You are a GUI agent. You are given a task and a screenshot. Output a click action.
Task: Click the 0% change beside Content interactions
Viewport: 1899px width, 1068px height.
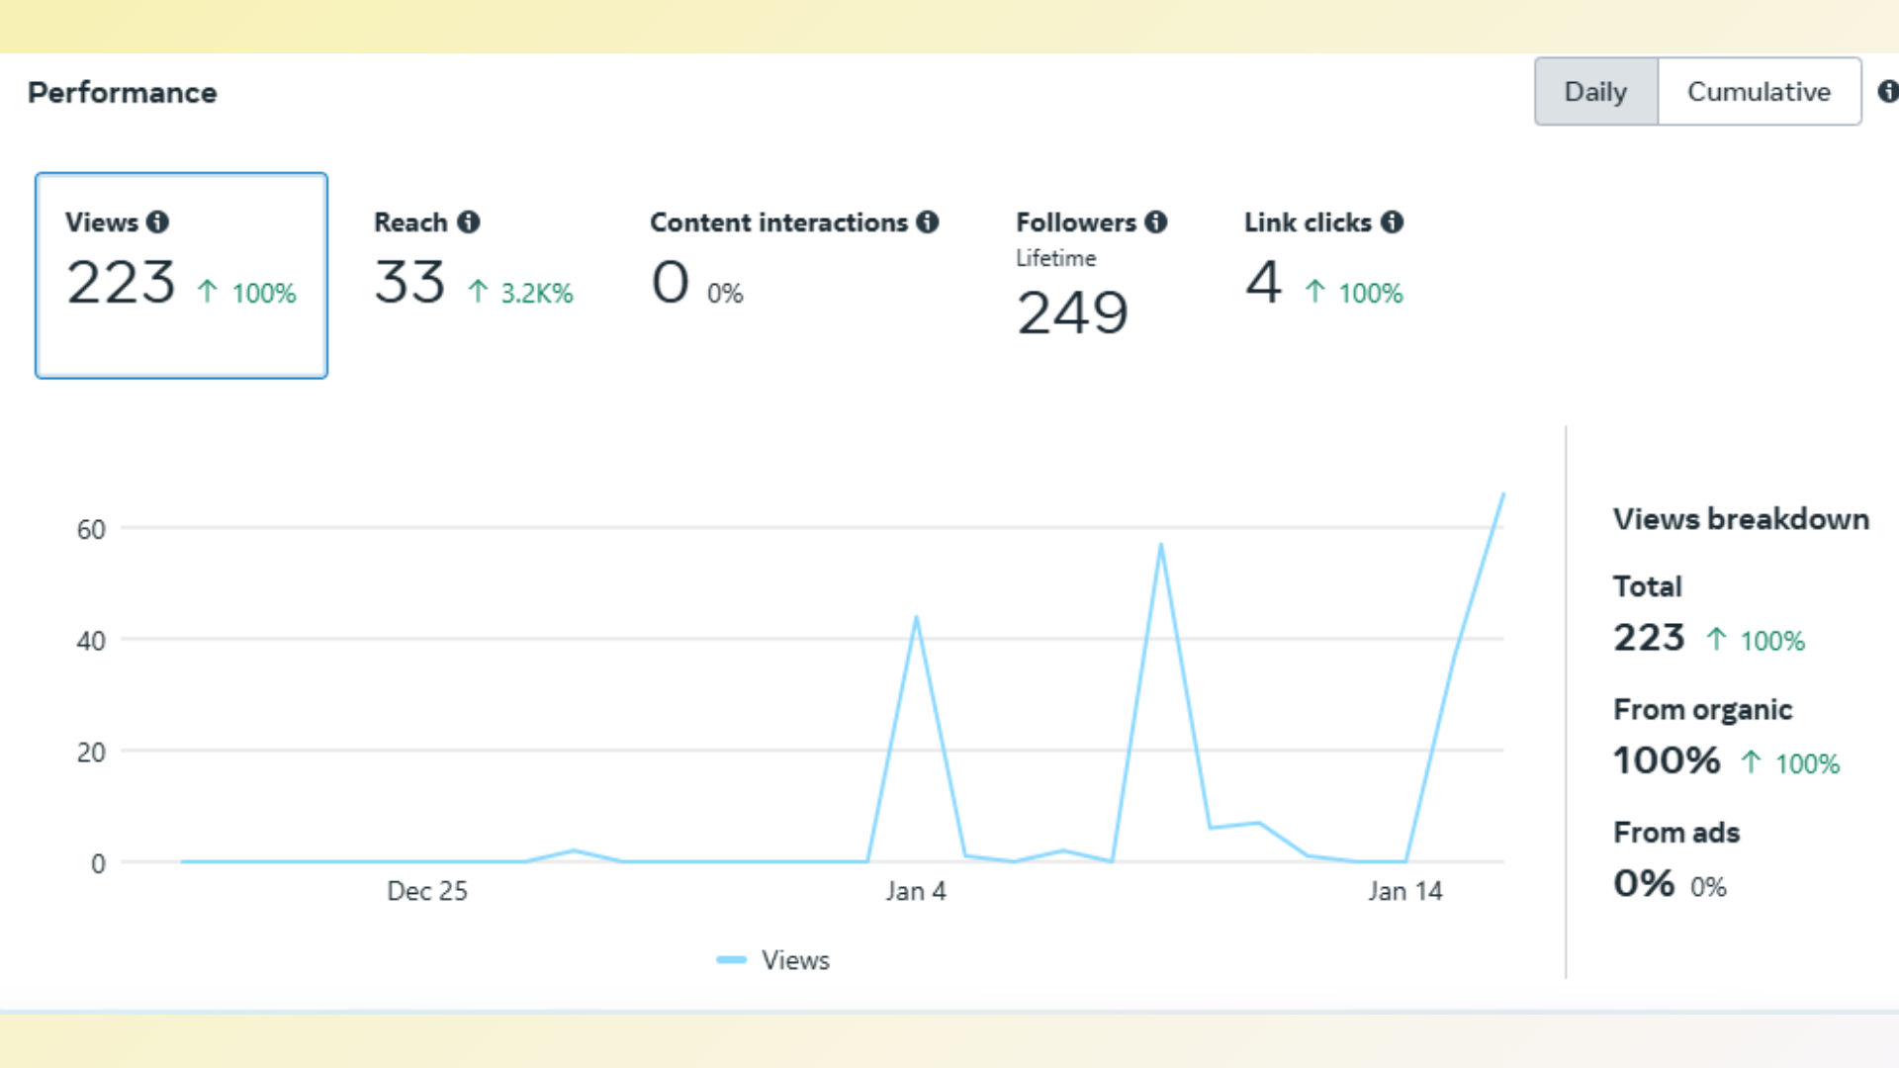[725, 293]
